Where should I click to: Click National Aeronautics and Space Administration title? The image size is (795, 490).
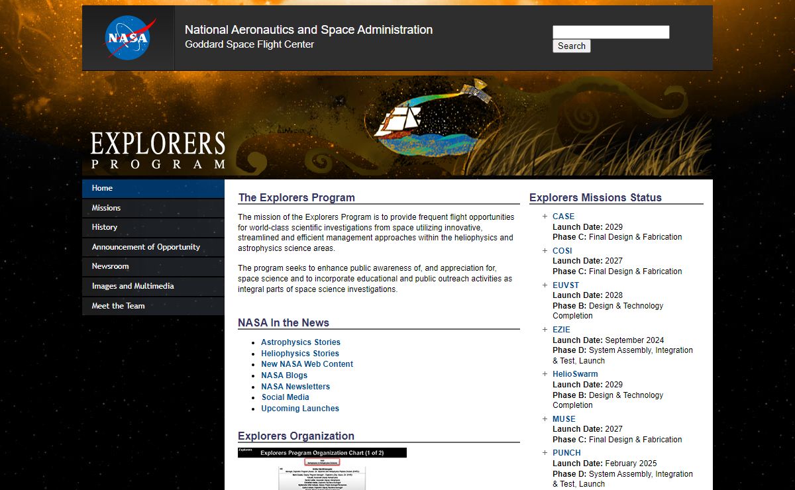tap(309, 30)
